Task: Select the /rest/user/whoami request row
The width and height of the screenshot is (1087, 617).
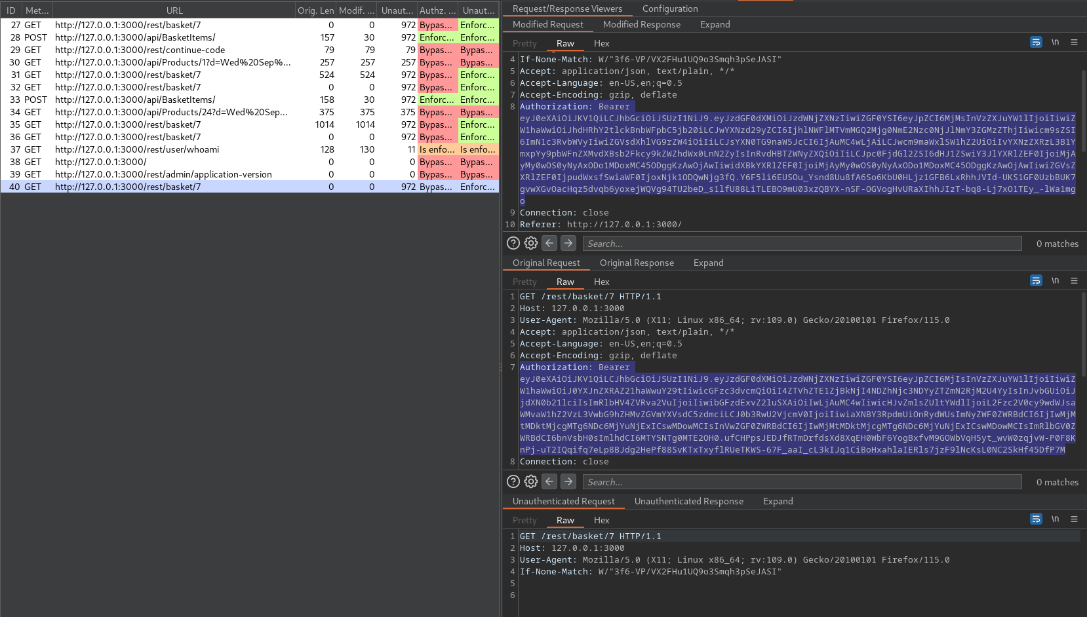Action: pos(136,149)
